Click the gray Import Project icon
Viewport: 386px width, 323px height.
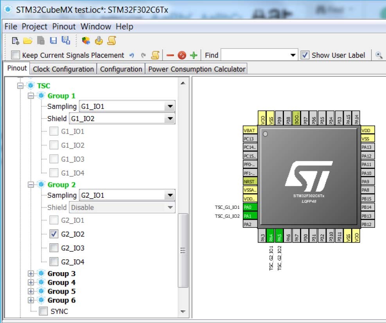point(41,40)
